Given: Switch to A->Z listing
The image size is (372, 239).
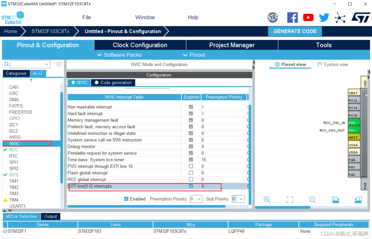Looking at the screenshot, I should point(38,74).
